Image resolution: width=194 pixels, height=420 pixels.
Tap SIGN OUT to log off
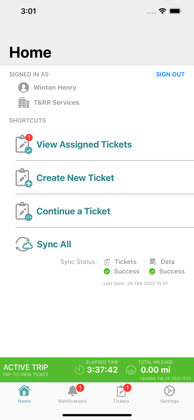tap(170, 74)
